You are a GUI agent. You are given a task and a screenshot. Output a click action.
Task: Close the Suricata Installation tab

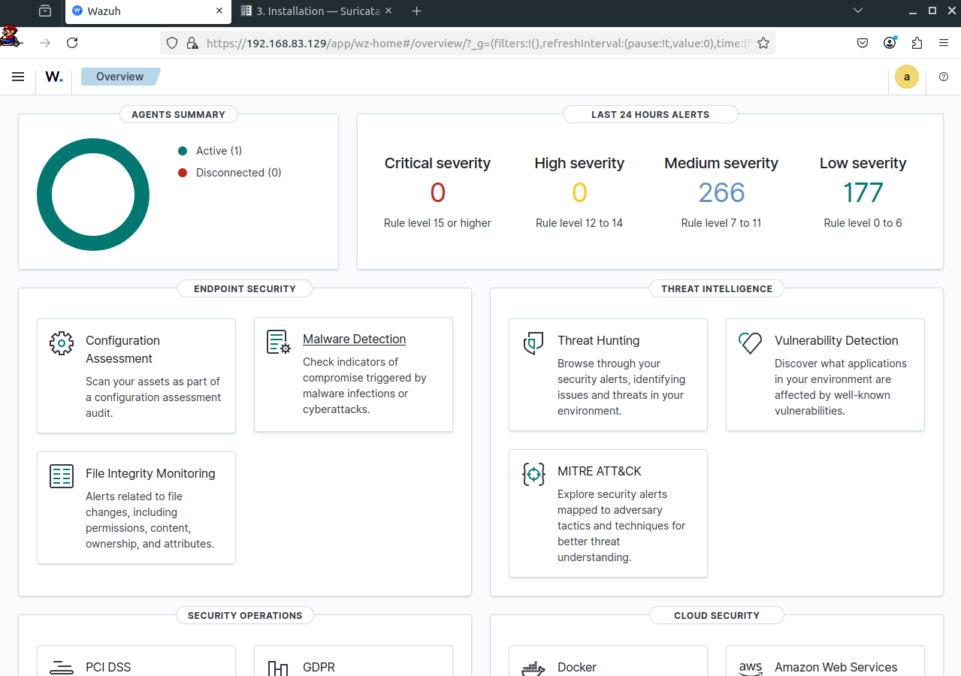click(389, 11)
